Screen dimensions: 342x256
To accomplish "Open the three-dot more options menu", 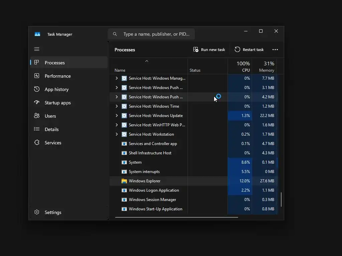I will (275, 50).
